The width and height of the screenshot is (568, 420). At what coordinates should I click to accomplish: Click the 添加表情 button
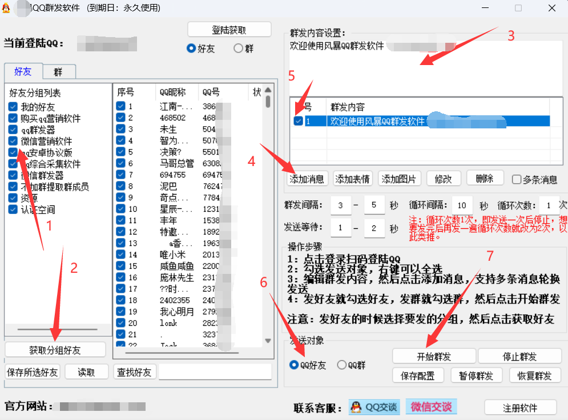353,179
